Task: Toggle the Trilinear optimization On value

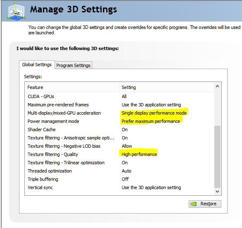Action: click(x=125, y=163)
